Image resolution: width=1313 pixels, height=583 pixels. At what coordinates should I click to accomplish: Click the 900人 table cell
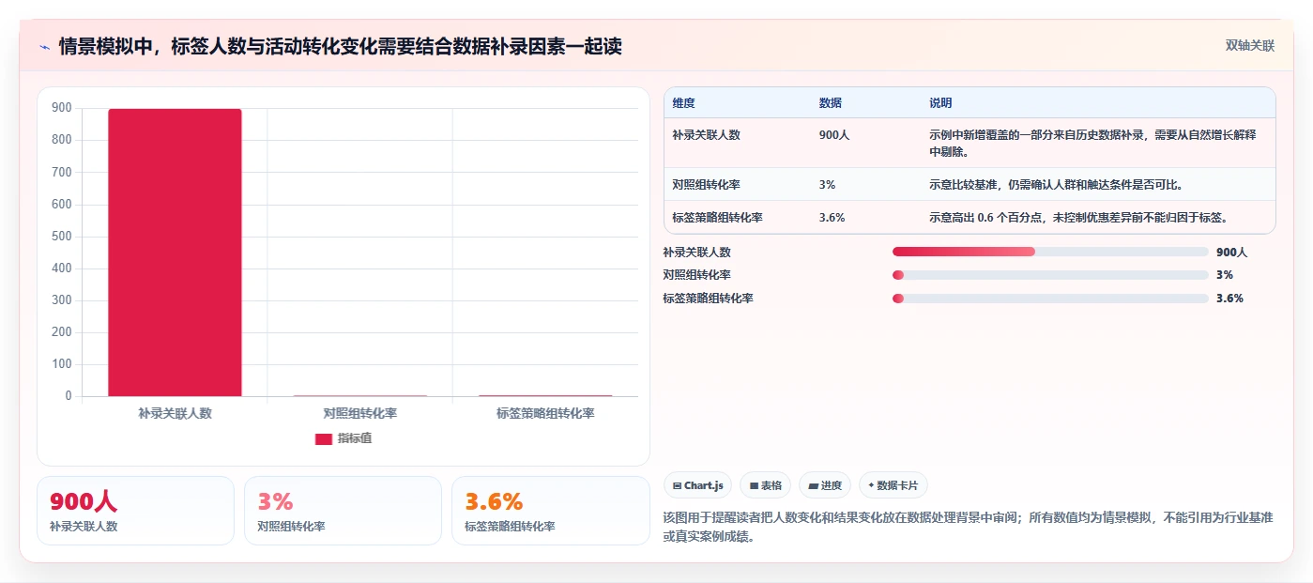click(x=833, y=135)
